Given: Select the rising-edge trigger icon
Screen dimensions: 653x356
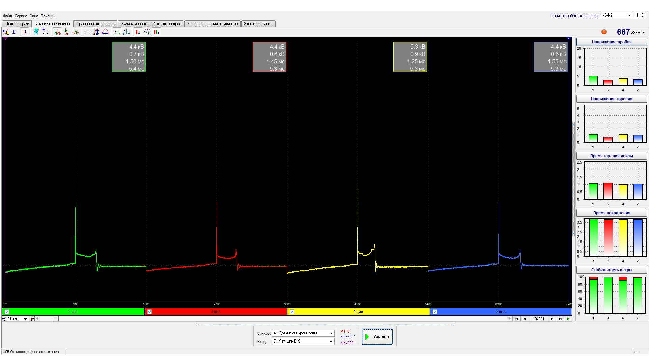Looking at the screenshot, I should [15, 32].
